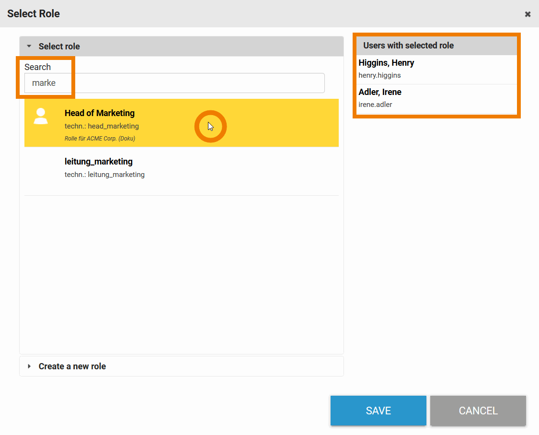539x435 pixels.
Task: Click the 'Create a new role' heading text
Action: click(x=72, y=366)
